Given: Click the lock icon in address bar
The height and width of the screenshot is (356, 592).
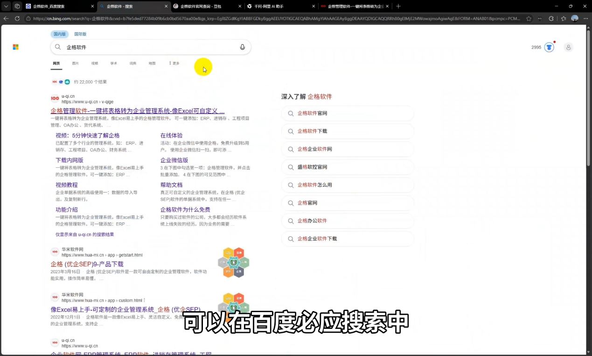Looking at the screenshot, I should pos(28,19).
